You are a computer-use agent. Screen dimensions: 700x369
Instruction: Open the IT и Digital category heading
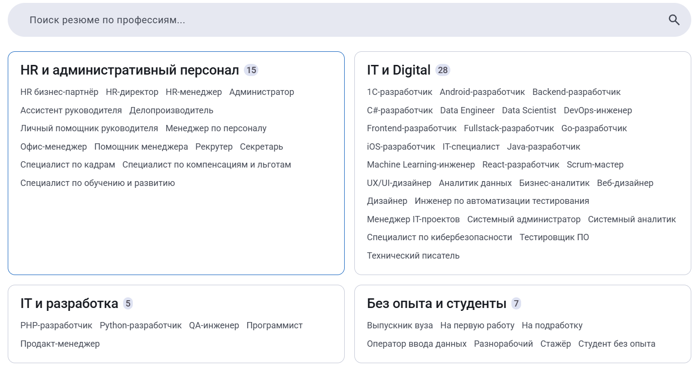point(398,70)
